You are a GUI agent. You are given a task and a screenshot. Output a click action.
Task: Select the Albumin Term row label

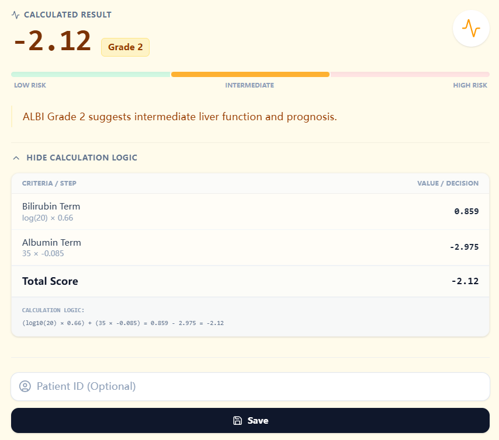tap(51, 243)
